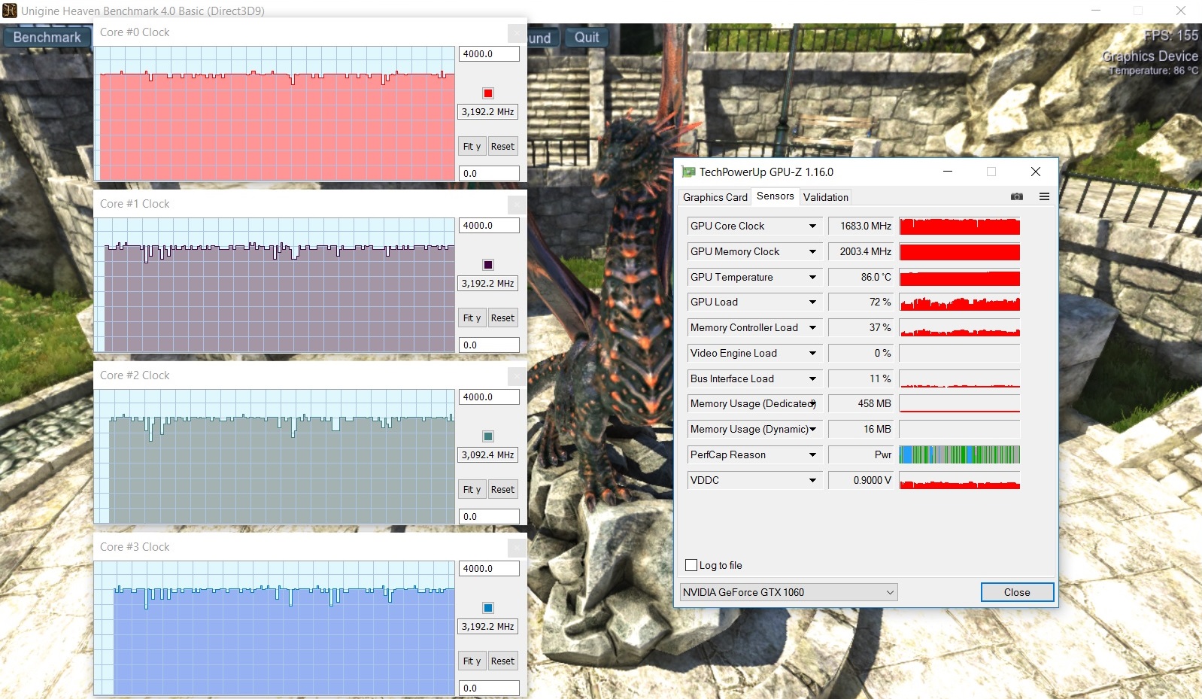1202x699 pixels.
Task: Close the Core #3 Clock panel
Action: [517, 548]
